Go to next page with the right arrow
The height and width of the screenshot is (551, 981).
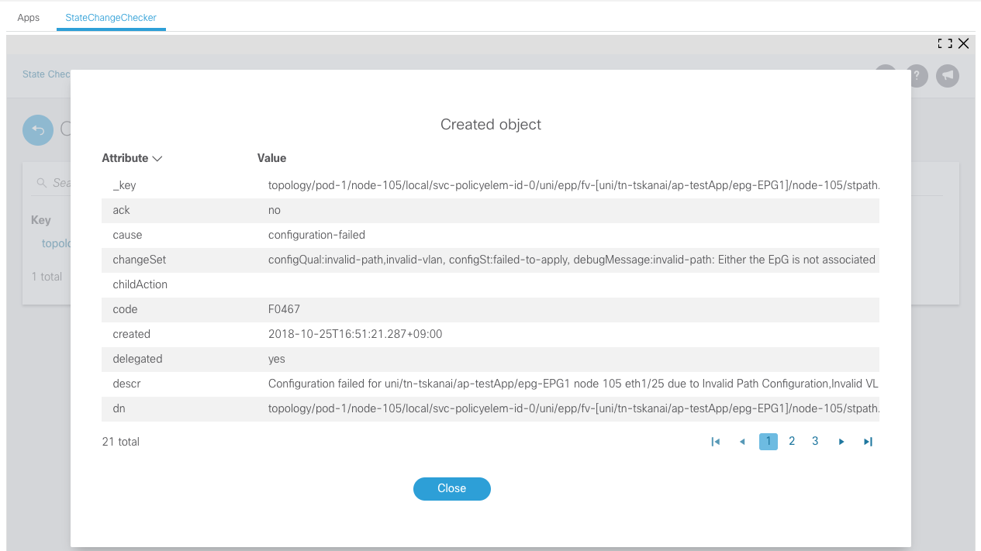841,441
